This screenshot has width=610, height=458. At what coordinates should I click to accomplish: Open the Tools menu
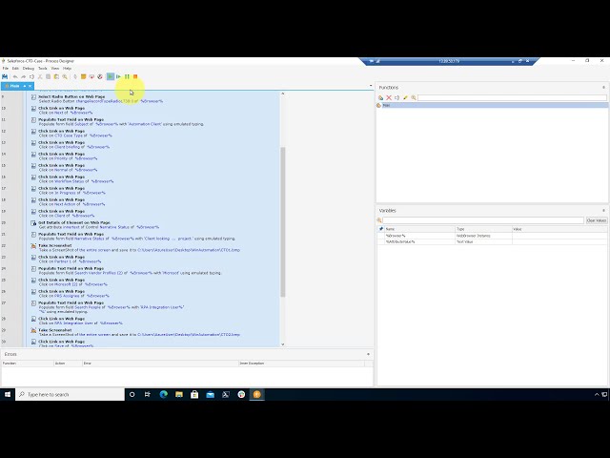click(x=42, y=68)
